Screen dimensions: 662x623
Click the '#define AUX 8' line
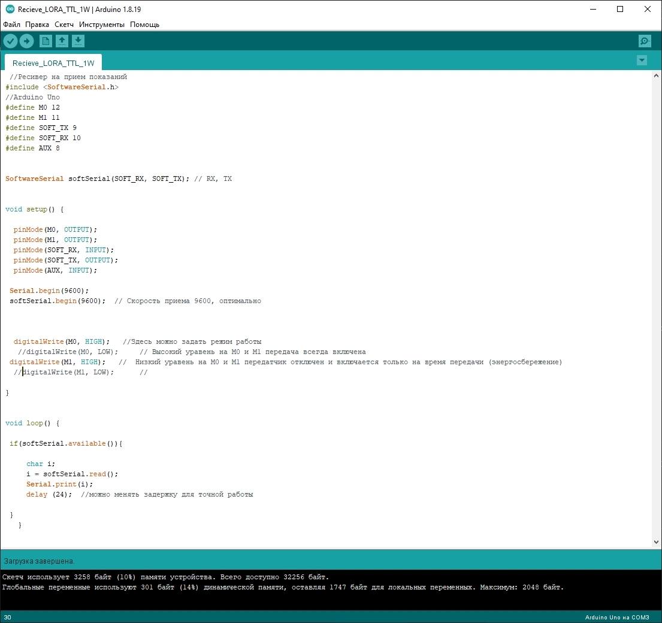click(x=32, y=148)
